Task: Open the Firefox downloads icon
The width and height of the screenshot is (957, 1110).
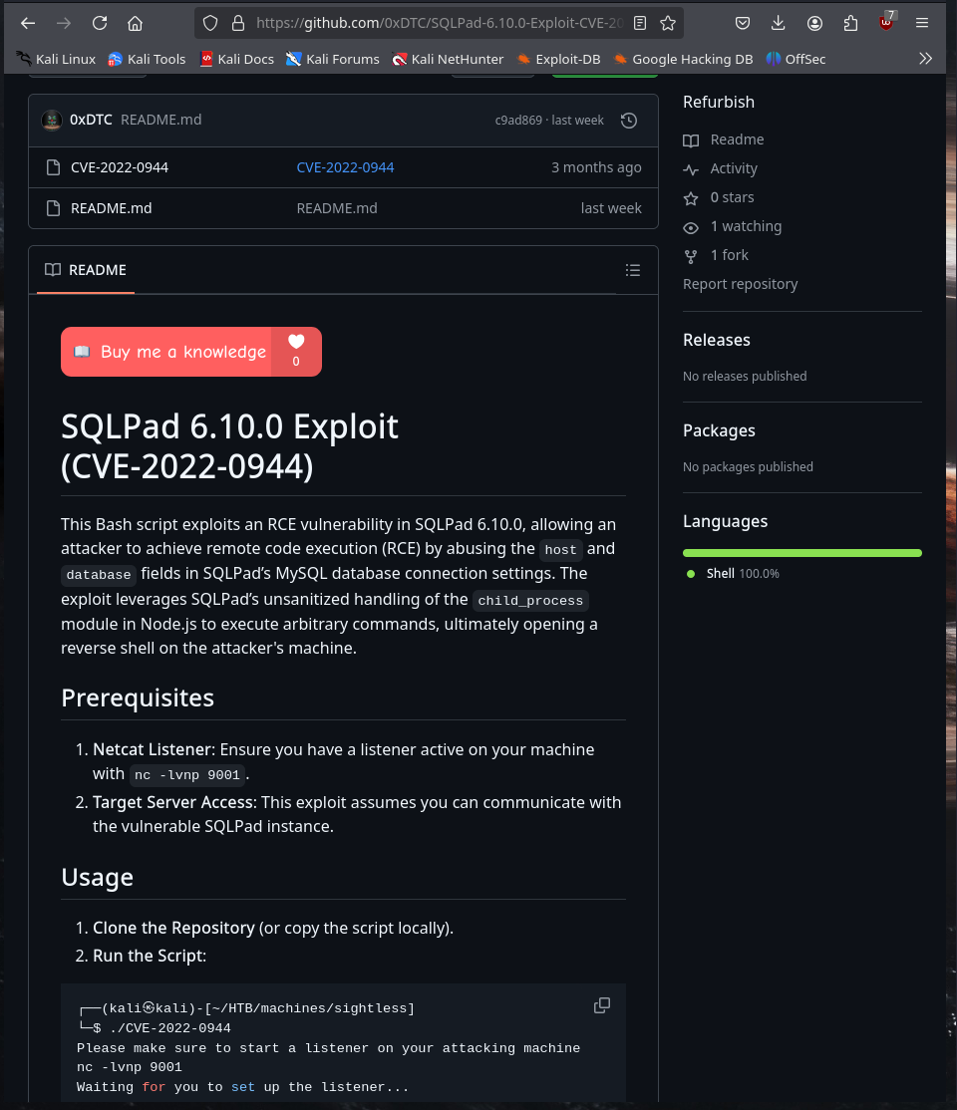Action: [778, 23]
